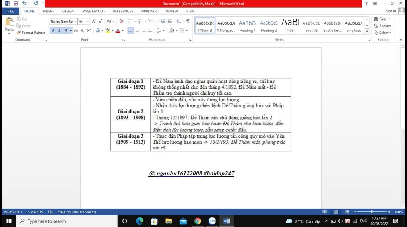Open the font name dropdown
Image resolution: width=407 pixels, height=227 pixels.
click(75, 21)
